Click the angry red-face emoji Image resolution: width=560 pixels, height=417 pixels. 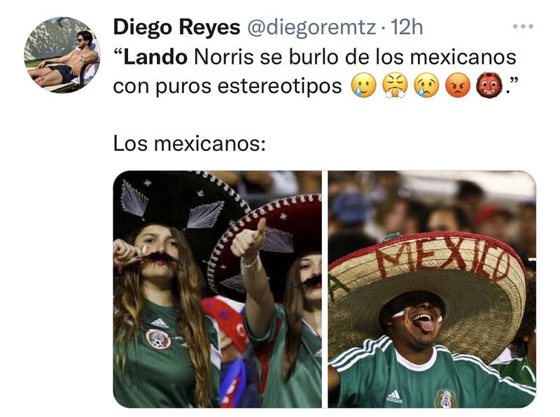click(x=458, y=85)
